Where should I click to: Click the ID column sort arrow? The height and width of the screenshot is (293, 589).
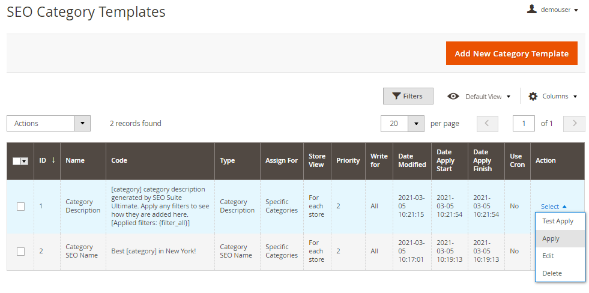coord(53,160)
